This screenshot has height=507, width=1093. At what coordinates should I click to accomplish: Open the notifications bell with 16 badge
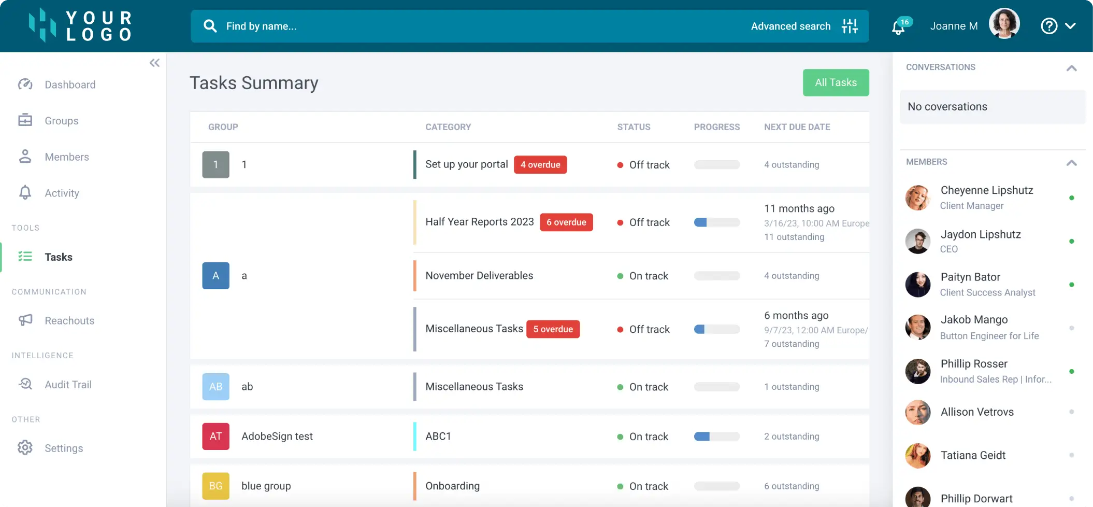point(898,26)
